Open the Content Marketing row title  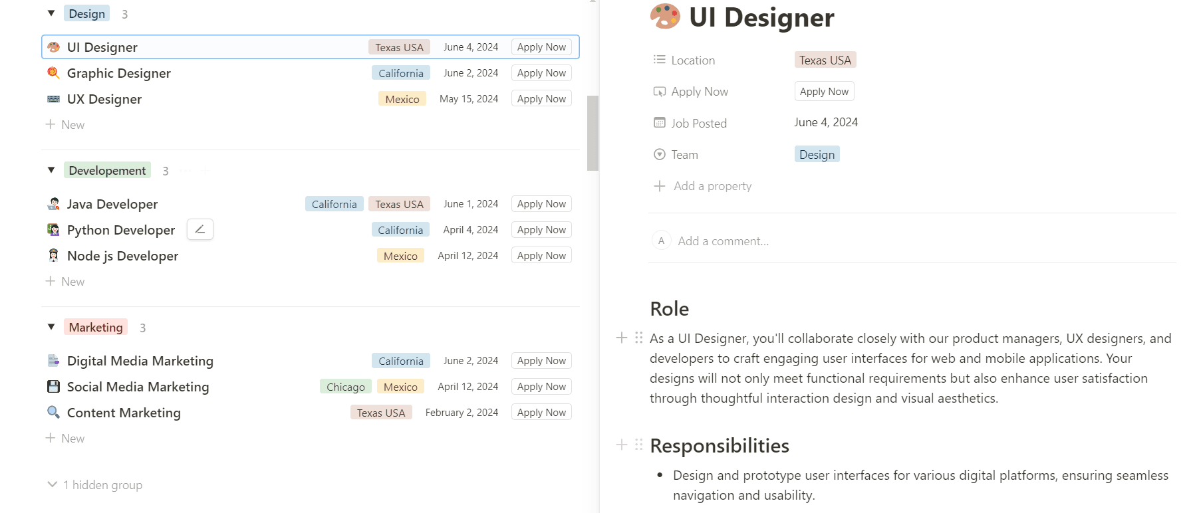[x=124, y=413]
